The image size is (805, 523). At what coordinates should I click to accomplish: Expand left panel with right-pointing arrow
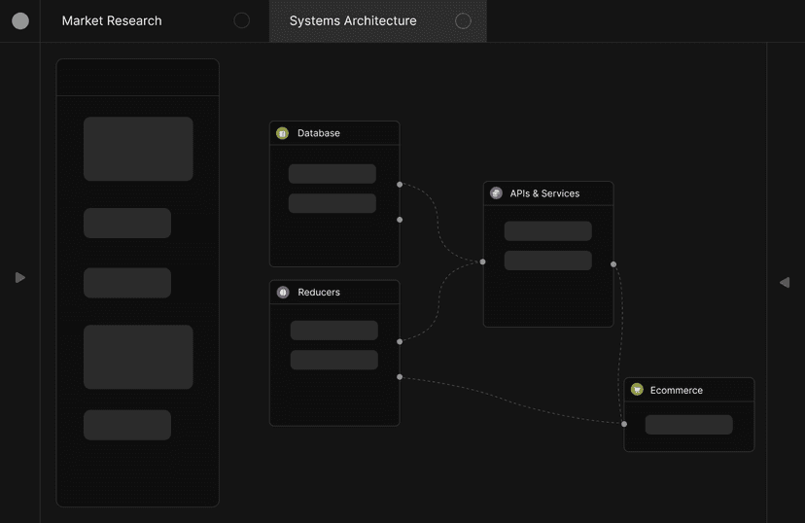click(20, 278)
